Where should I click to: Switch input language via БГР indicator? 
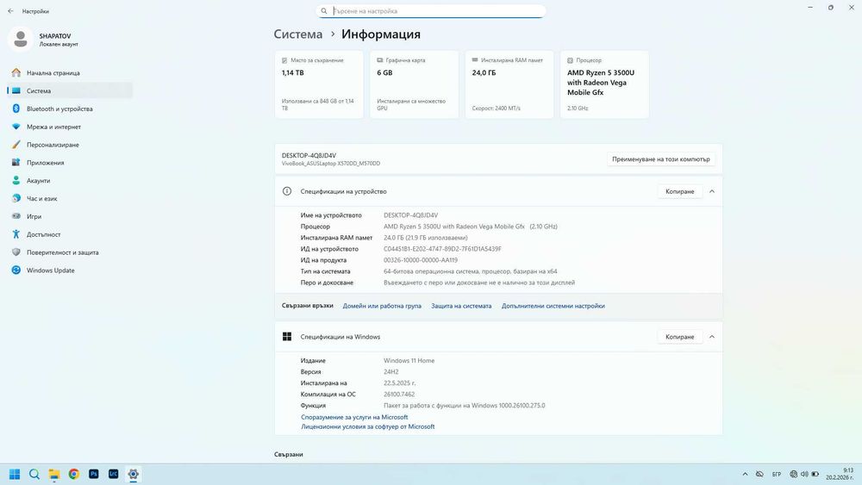[x=777, y=474]
